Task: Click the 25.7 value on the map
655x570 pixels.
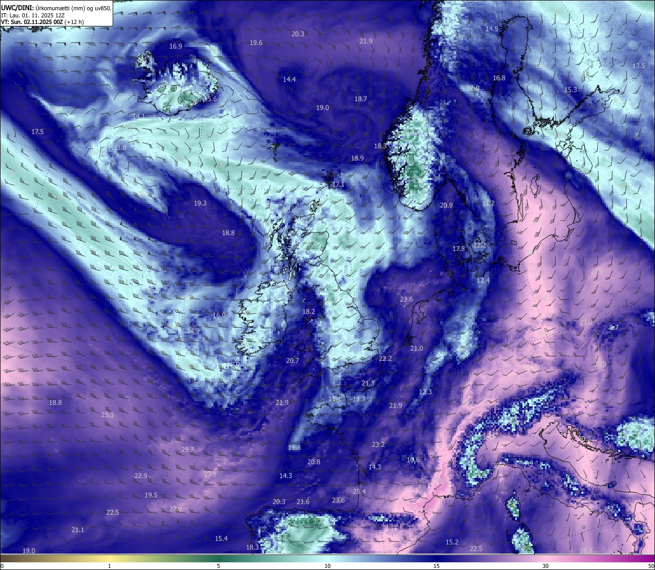Action: click(188, 449)
